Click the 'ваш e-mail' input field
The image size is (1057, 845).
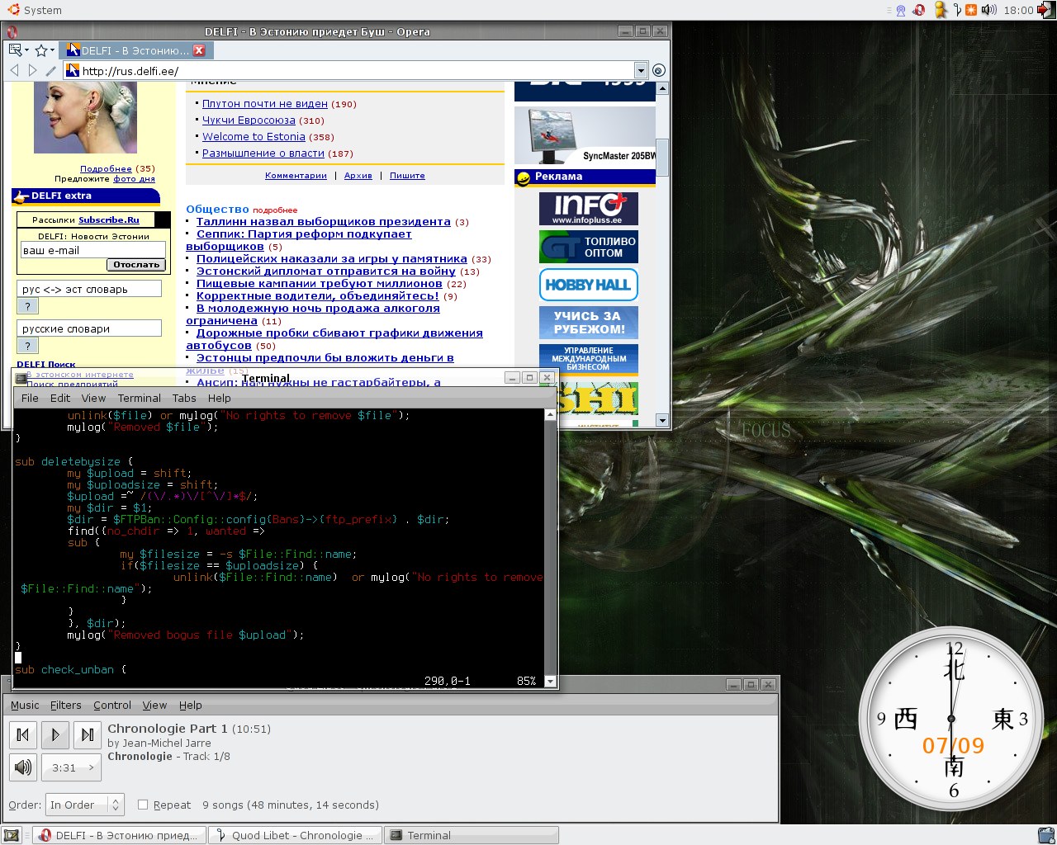[93, 250]
